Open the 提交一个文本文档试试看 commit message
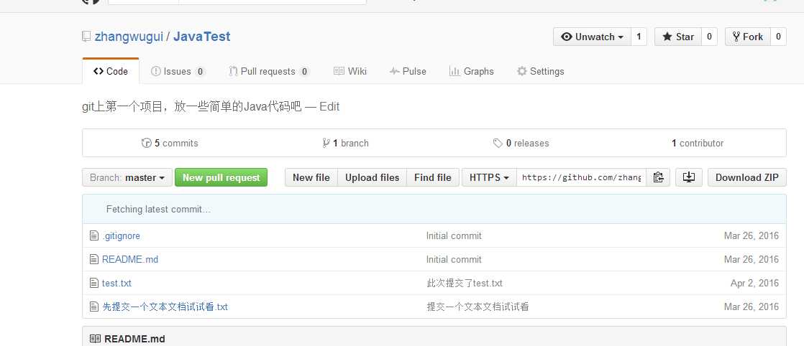804x346 pixels. tap(478, 307)
